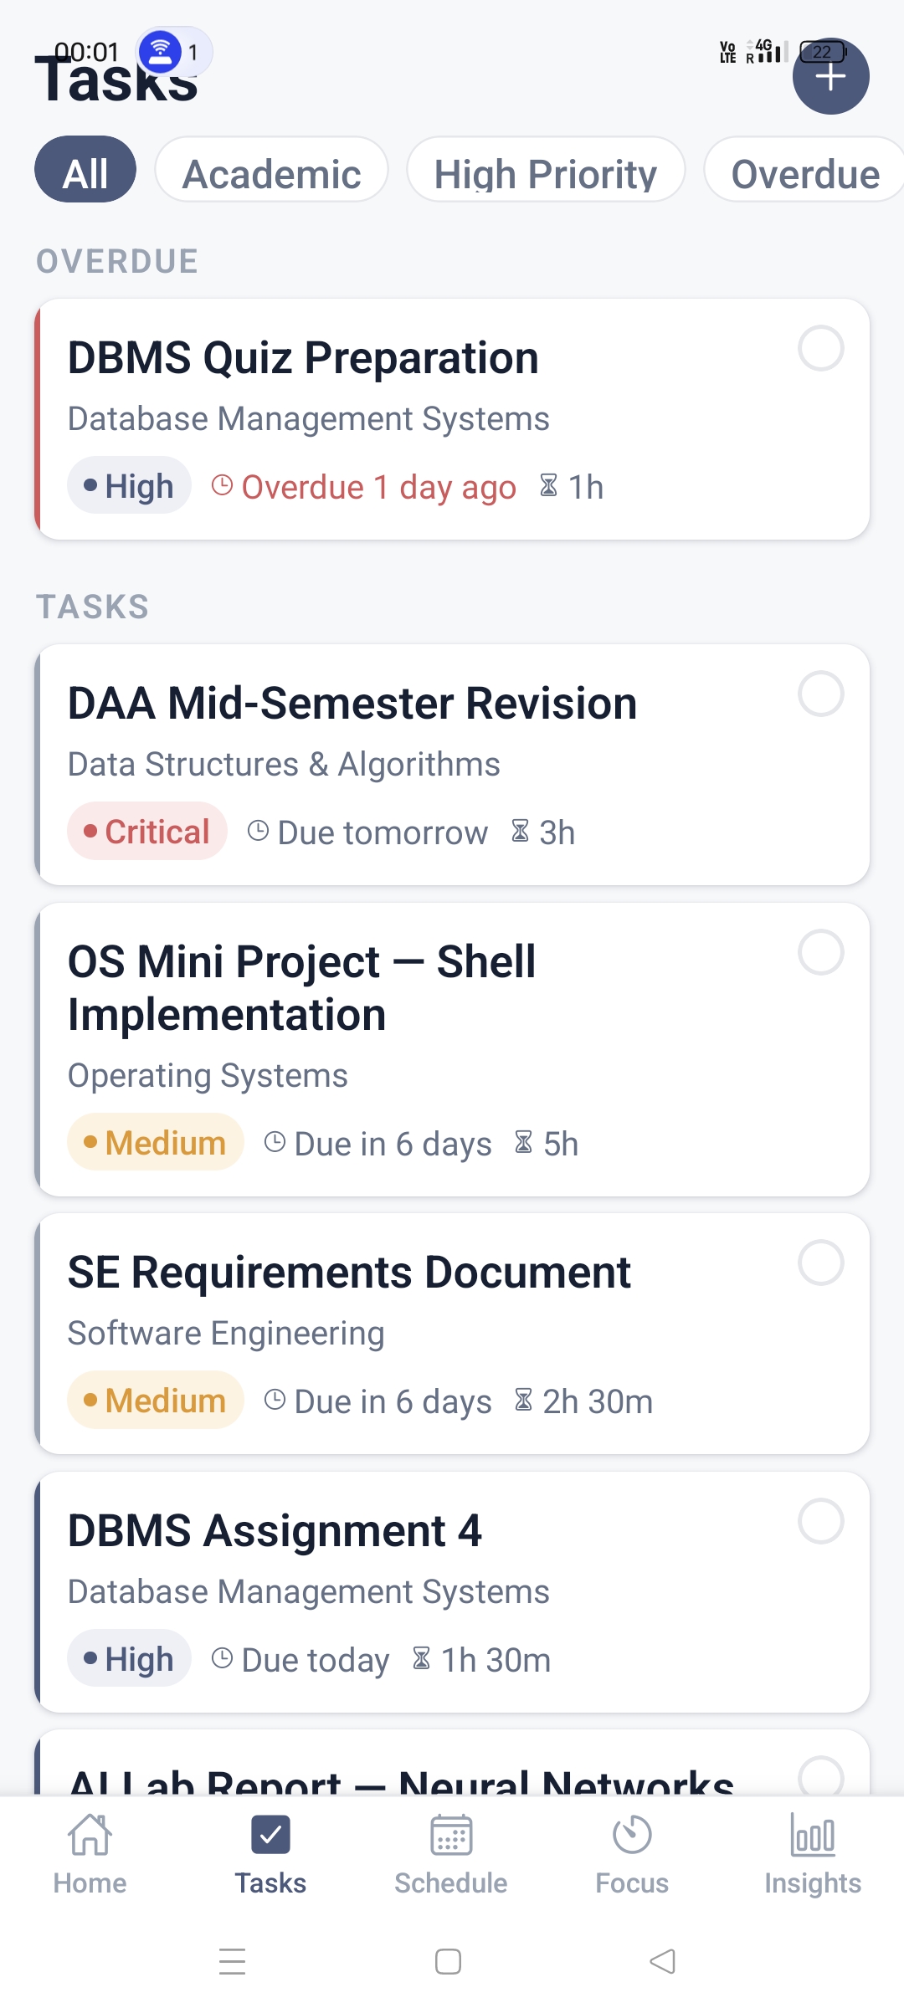This screenshot has width=904, height=2008.
Task: Tap the Android back navigation arrow
Action: [662, 1961]
